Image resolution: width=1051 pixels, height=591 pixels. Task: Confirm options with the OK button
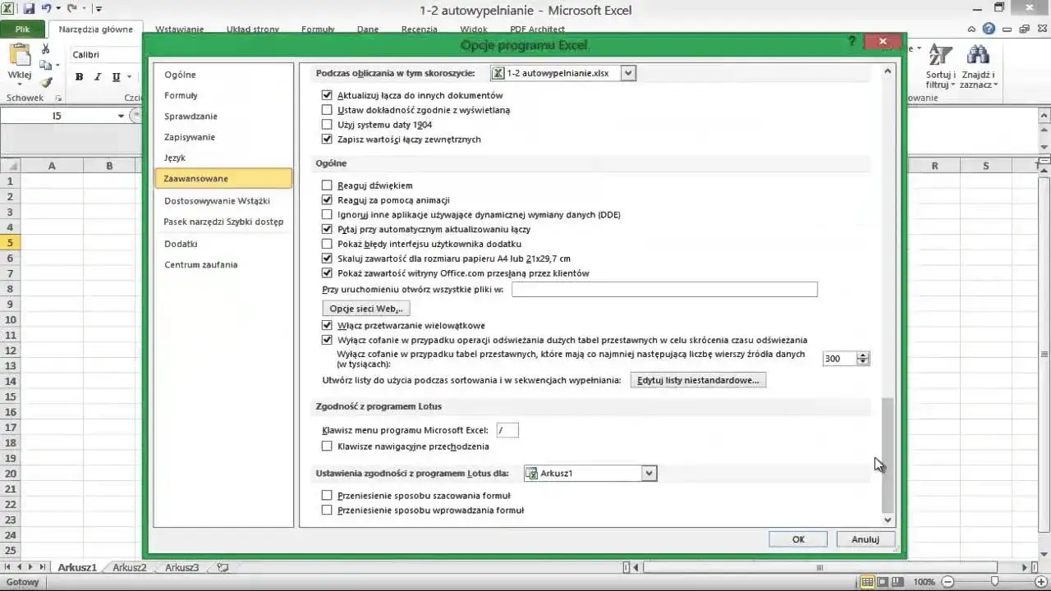pyautogui.click(x=797, y=538)
